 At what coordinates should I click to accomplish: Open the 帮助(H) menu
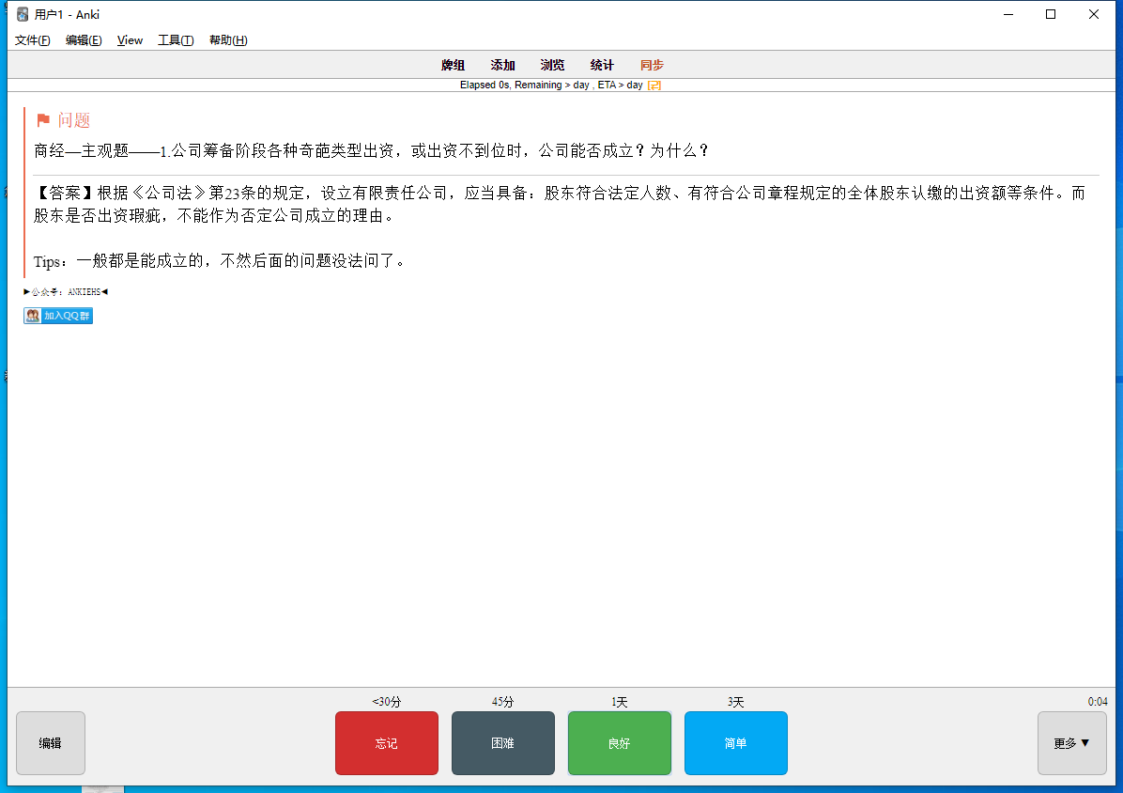[228, 40]
